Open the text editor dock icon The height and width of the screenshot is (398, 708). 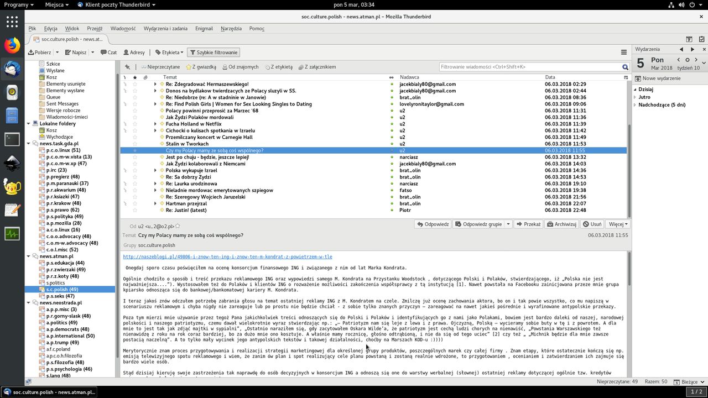tap(12, 210)
